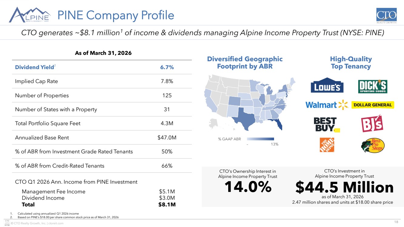Select the Lowe's logo
The height and width of the screenshot is (227, 404).
pos(327,87)
